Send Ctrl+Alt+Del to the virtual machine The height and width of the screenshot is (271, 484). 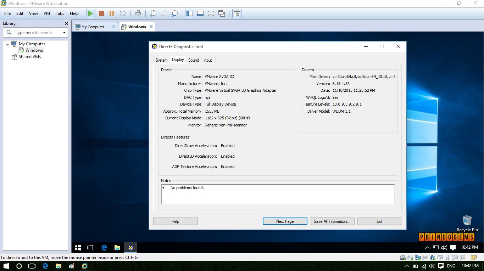pyautogui.click(x=138, y=13)
